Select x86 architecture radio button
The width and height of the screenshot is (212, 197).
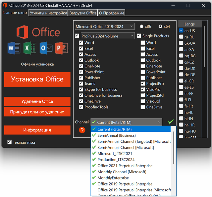point(141,26)
